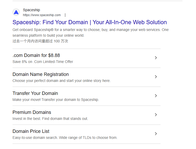Expand the Domain Price List chevron

tap(156, 134)
